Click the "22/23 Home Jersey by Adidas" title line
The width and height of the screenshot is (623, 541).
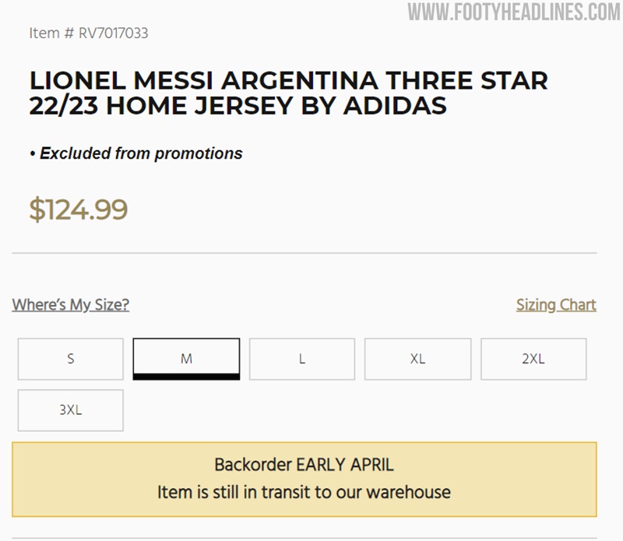click(x=238, y=105)
